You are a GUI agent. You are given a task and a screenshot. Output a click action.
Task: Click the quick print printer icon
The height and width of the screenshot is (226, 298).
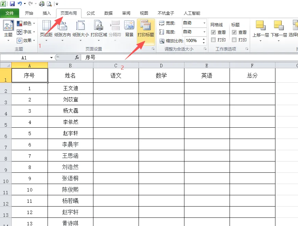click(x=42, y=4)
